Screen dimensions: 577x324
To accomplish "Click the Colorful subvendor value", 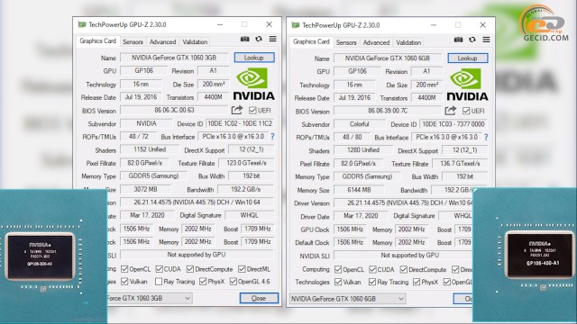I will pyautogui.click(x=360, y=124).
